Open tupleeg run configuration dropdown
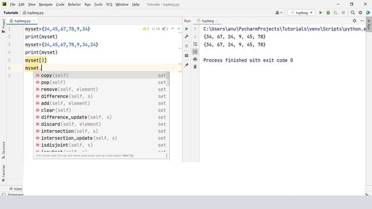The width and height of the screenshot is (372, 209). point(302,13)
